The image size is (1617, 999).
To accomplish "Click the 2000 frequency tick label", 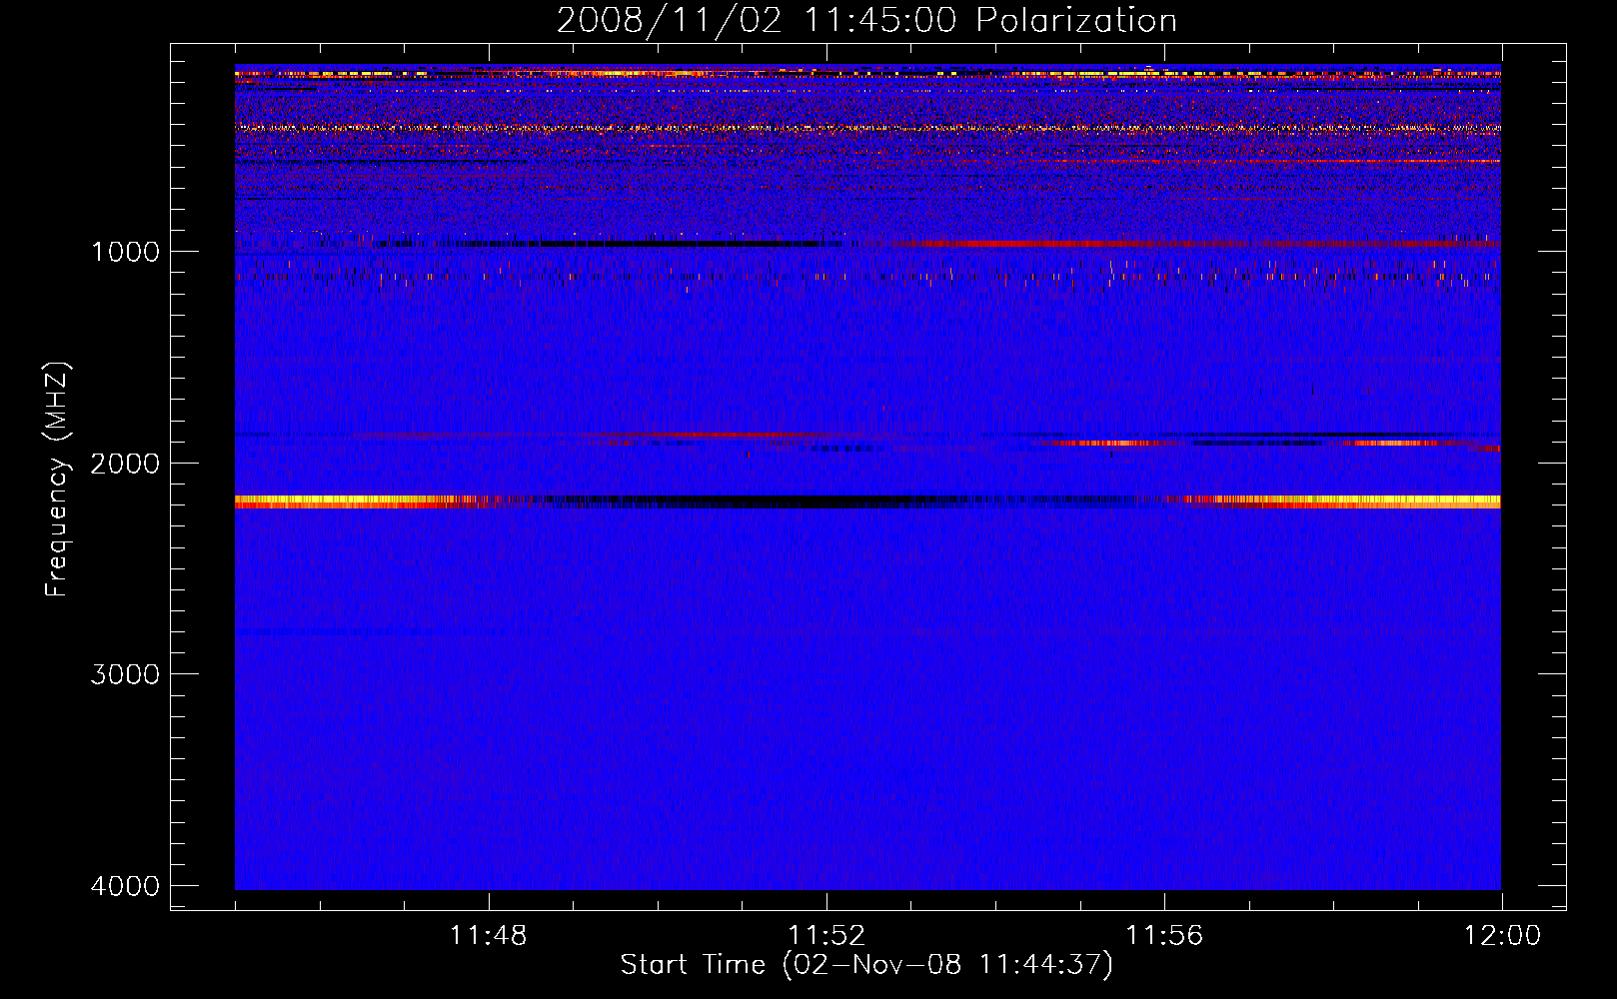I will [125, 463].
